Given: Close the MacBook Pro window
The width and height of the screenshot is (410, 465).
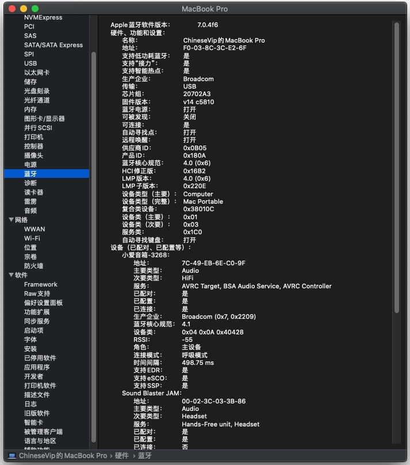Looking at the screenshot, I should pos(12,9).
